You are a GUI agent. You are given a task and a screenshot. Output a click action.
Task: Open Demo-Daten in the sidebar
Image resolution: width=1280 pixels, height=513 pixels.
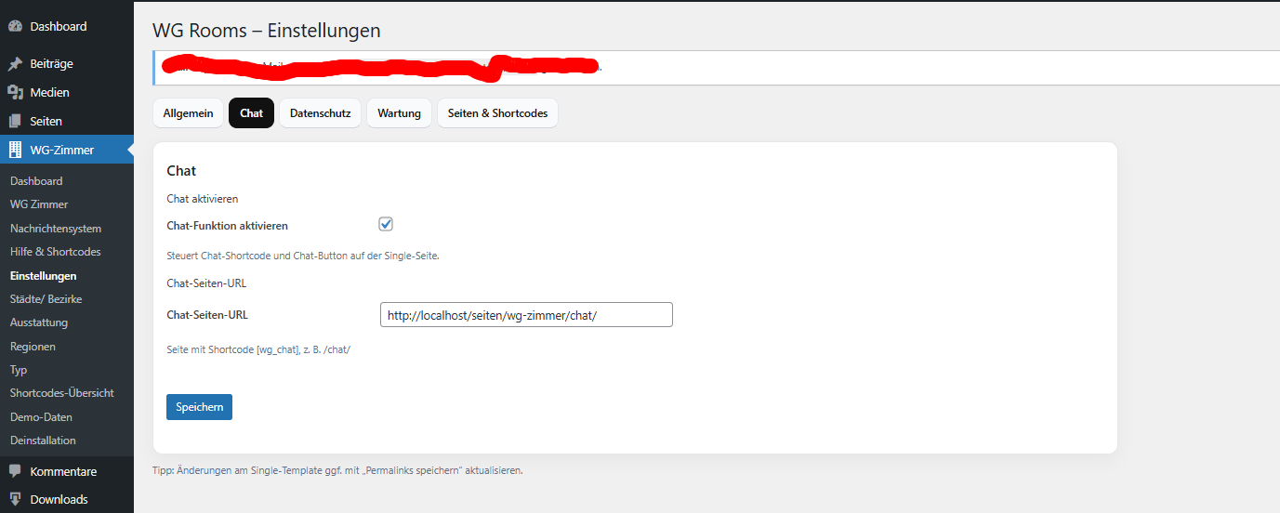41,417
